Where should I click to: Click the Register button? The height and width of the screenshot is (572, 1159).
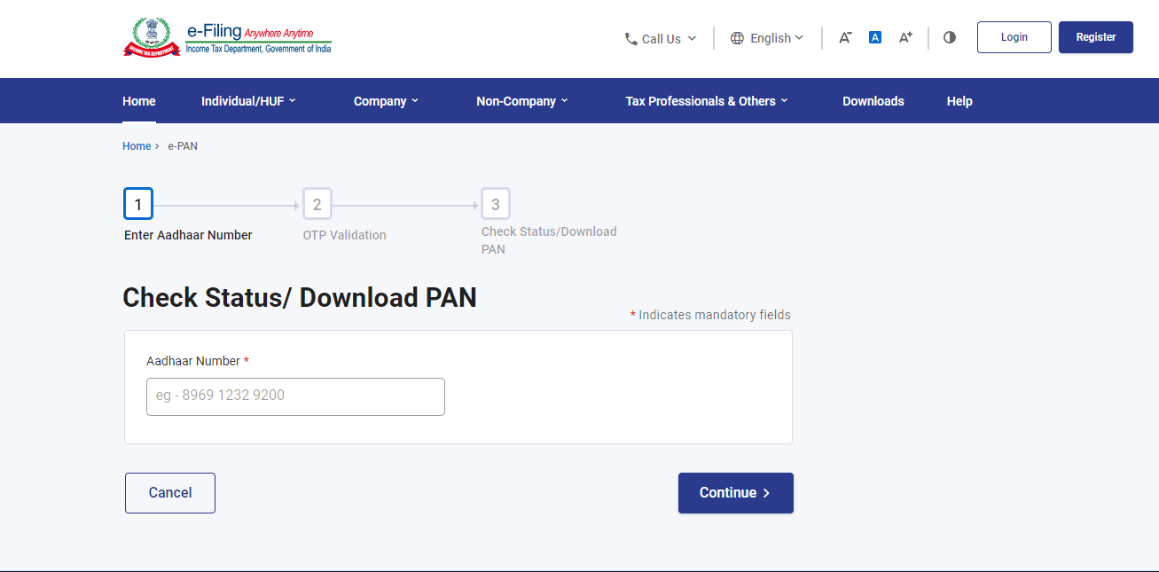pos(1095,36)
